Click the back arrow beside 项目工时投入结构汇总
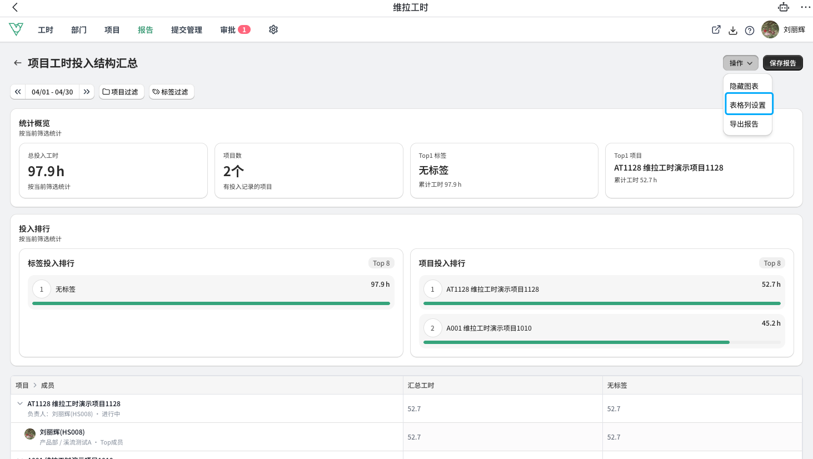The width and height of the screenshot is (813, 459). [x=18, y=63]
